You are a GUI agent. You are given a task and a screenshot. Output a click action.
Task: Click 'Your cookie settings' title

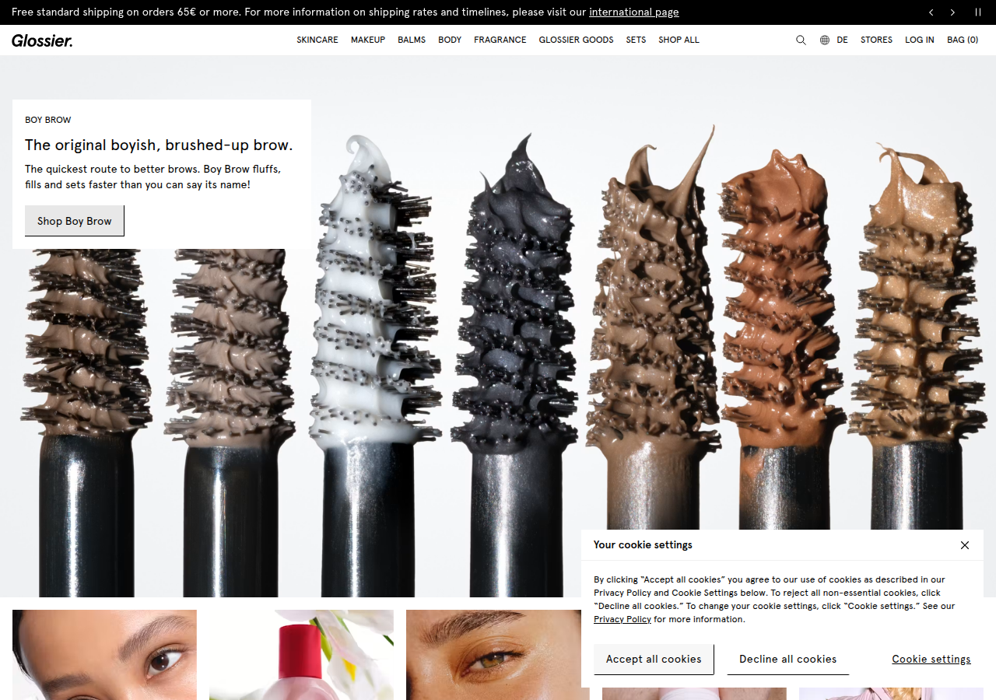point(643,545)
